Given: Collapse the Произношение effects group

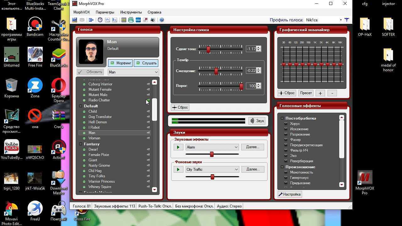Looking at the screenshot, I should click(x=282, y=167).
